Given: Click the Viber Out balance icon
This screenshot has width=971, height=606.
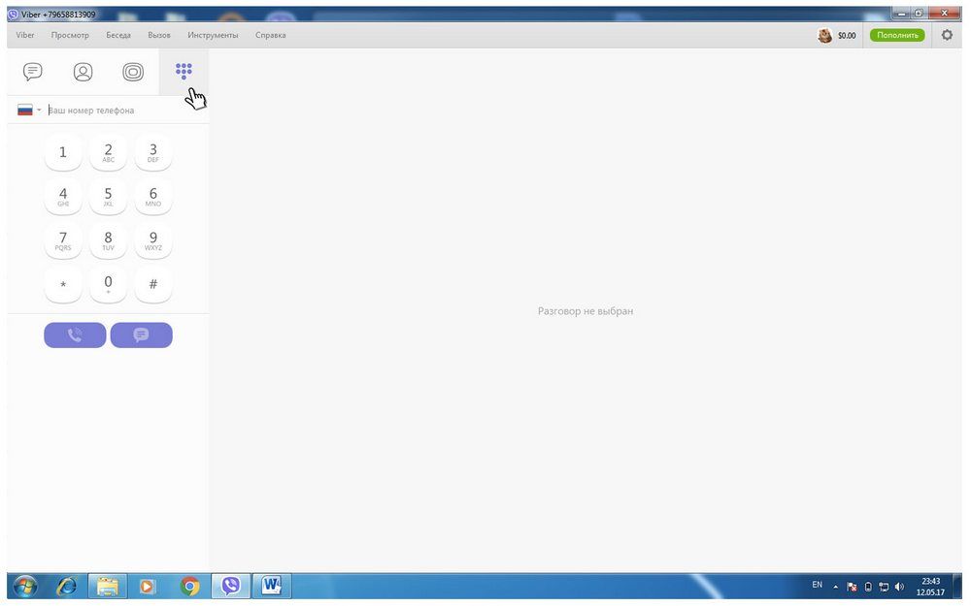Looking at the screenshot, I should click(825, 35).
